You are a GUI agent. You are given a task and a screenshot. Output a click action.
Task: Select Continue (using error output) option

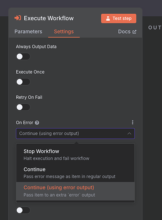[75, 191]
